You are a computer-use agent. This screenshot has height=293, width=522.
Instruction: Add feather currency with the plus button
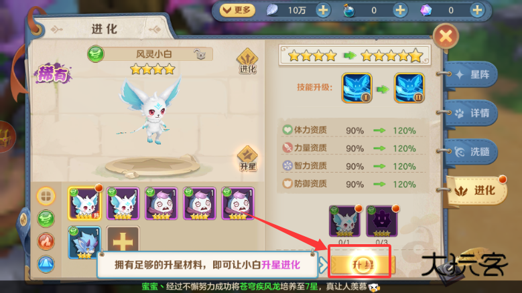point(323,10)
